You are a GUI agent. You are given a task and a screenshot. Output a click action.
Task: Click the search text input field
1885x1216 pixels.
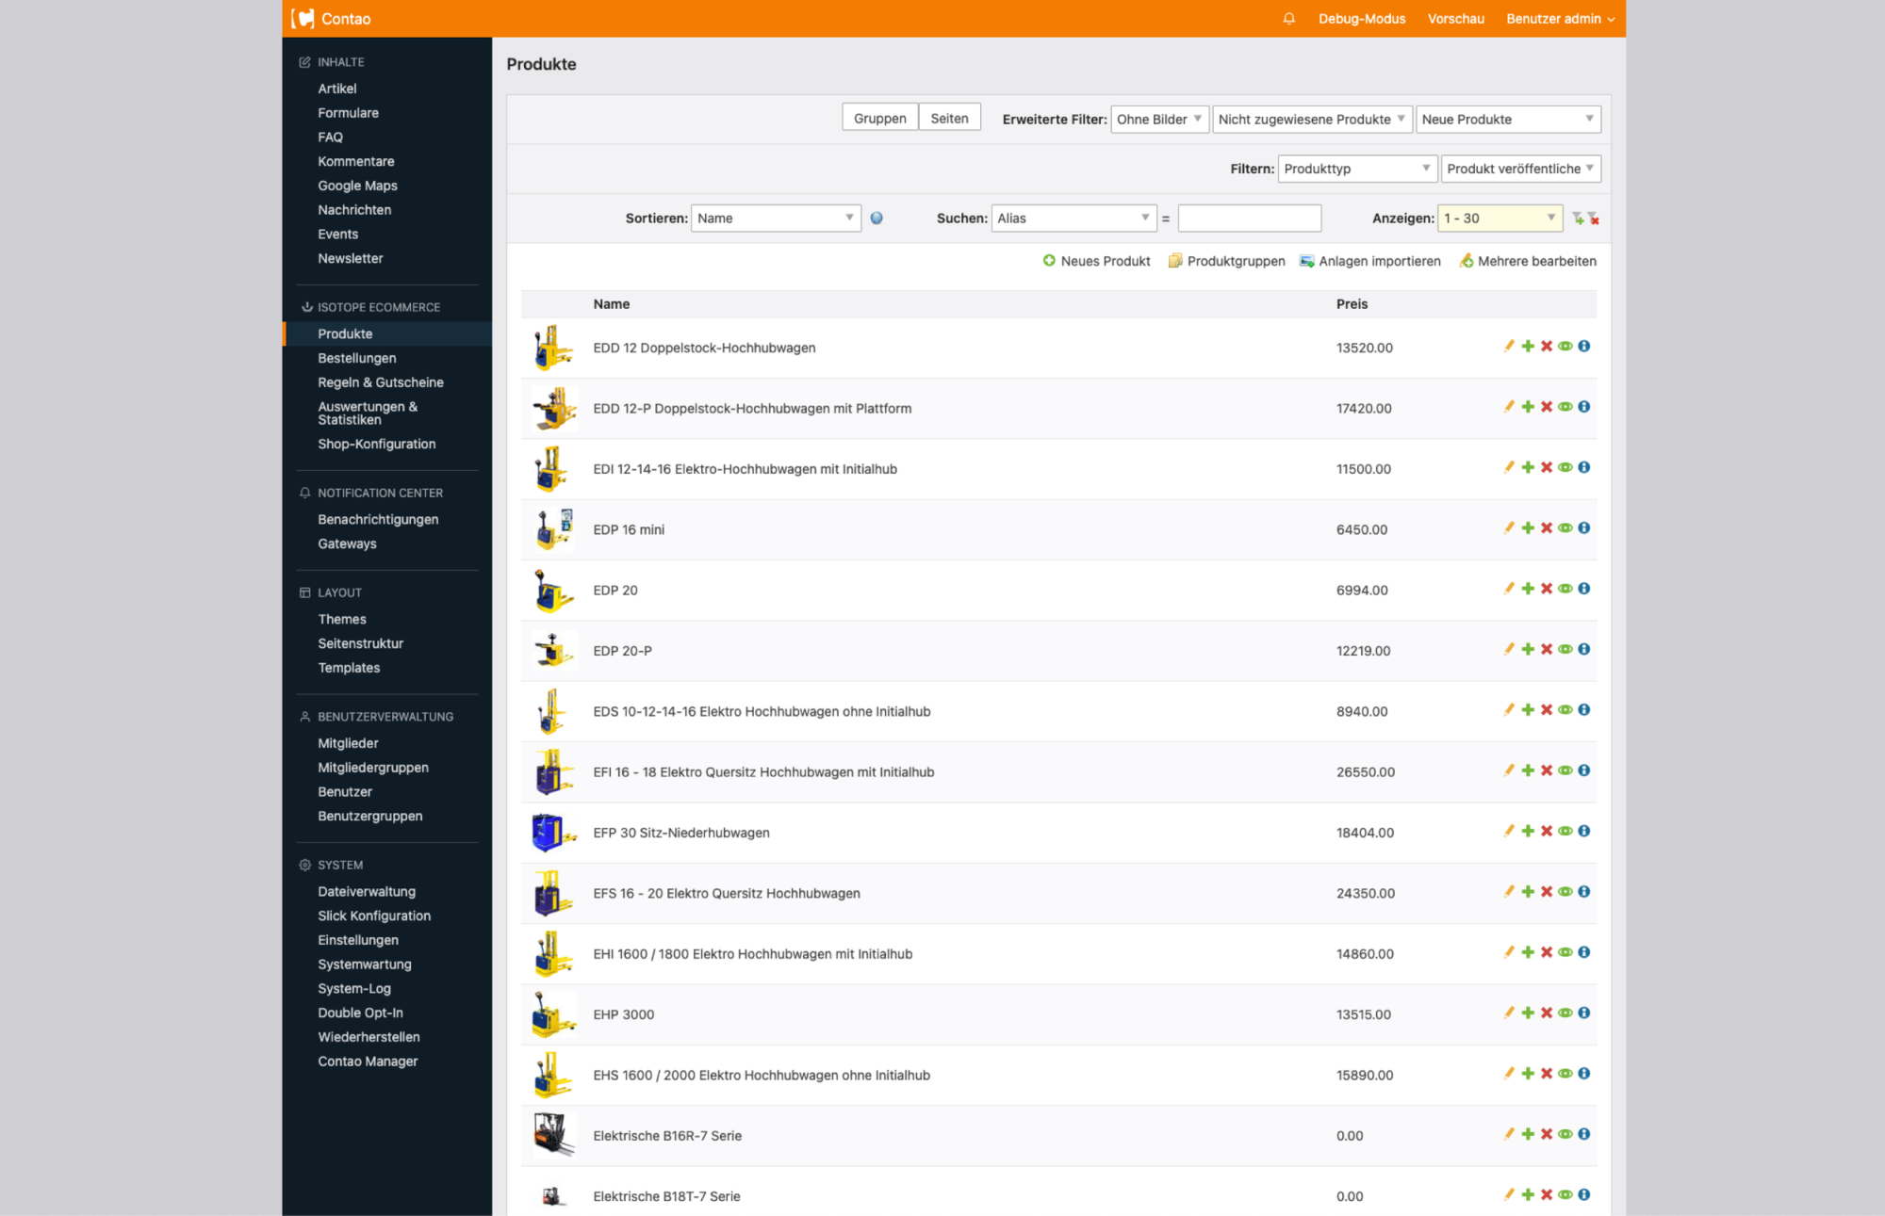(x=1249, y=219)
